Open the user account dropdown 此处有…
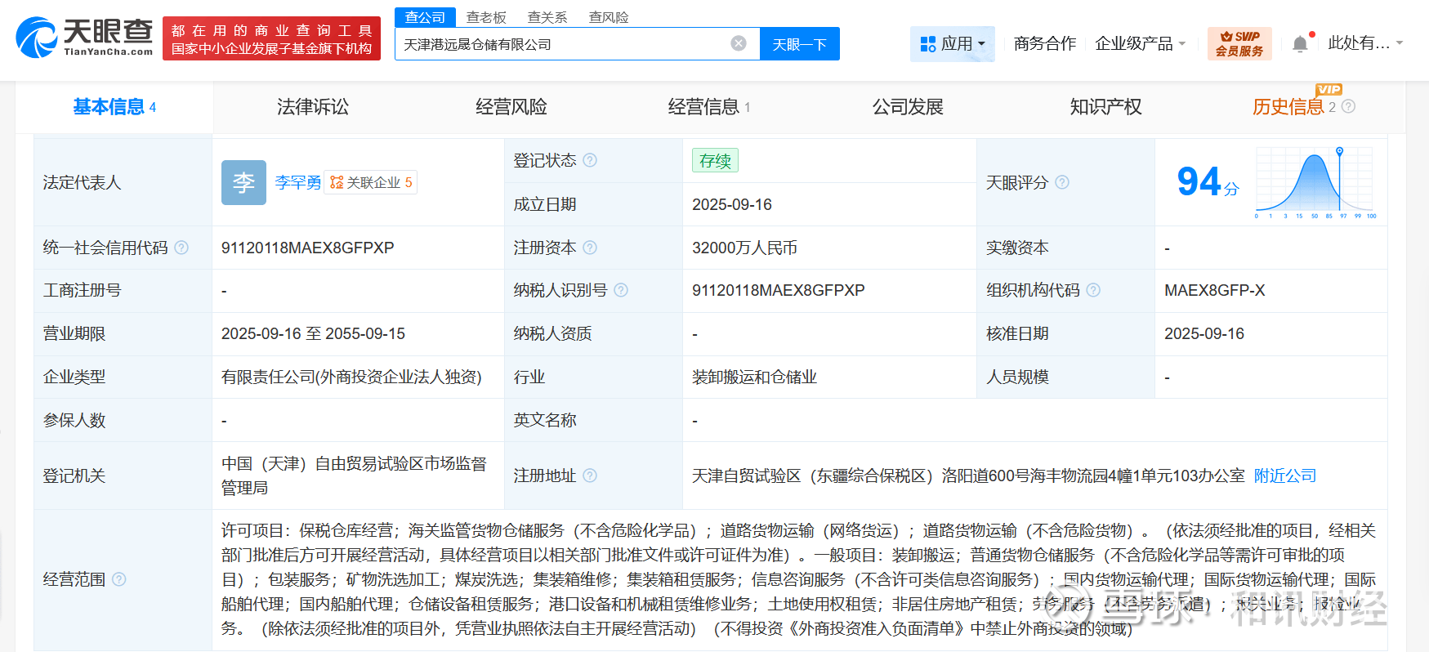The height and width of the screenshot is (652, 1429). (x=1364, y=43)
